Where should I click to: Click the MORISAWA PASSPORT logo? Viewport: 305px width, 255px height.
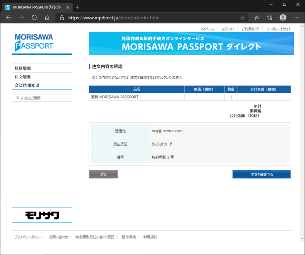tap(34, 43)
